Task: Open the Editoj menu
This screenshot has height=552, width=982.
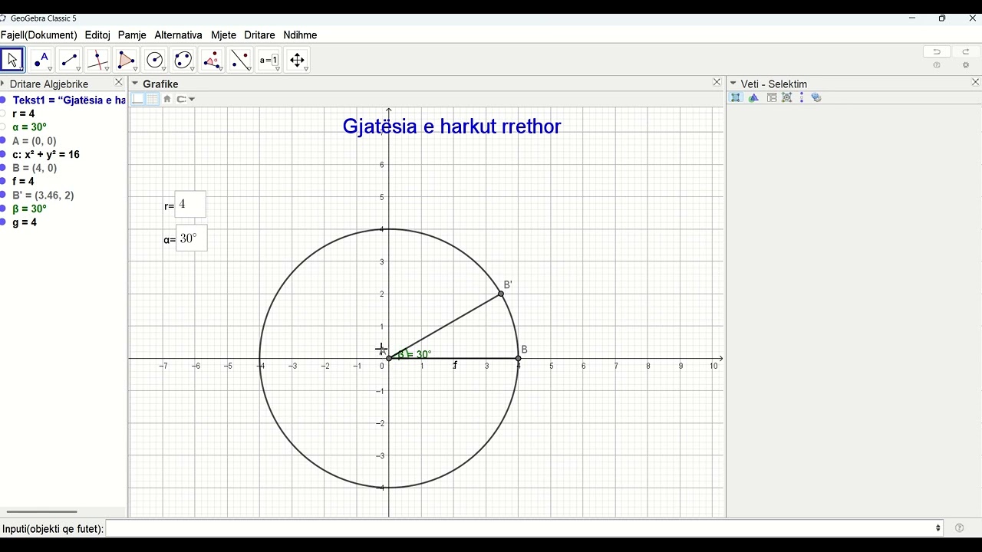Action: 98,35
